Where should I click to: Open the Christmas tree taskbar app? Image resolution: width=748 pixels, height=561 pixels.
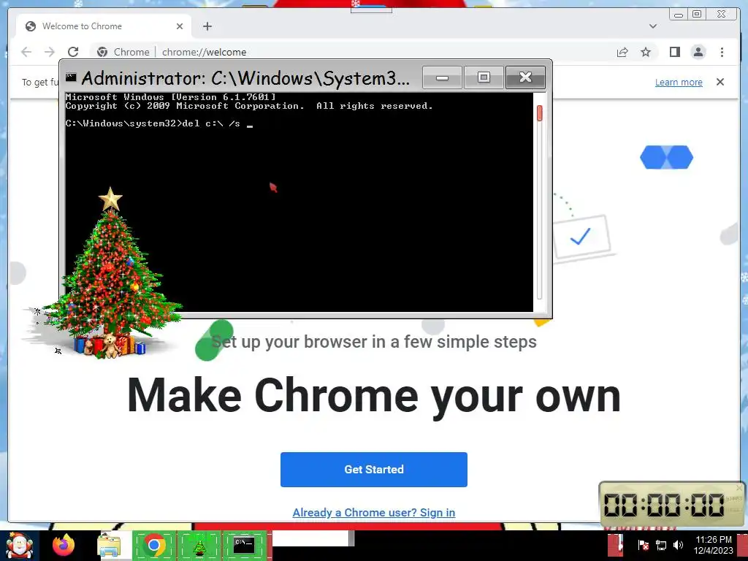pos(199,545)
